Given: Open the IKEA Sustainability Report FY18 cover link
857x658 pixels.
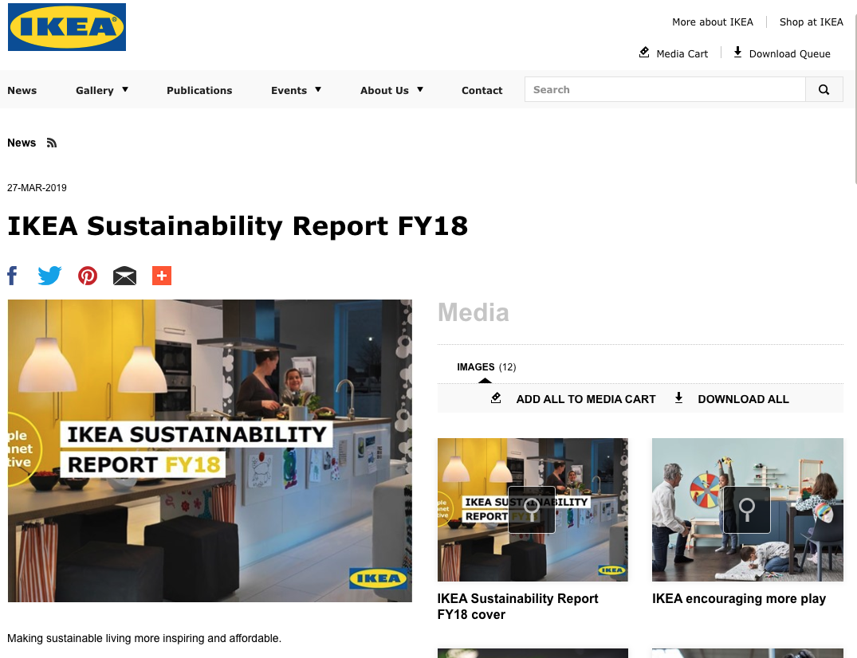Looking at the screenshot, I should pos(517,606).
